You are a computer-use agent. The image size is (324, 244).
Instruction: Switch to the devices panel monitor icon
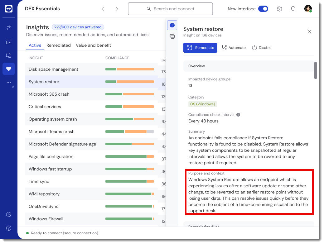[x=172, y=36]
